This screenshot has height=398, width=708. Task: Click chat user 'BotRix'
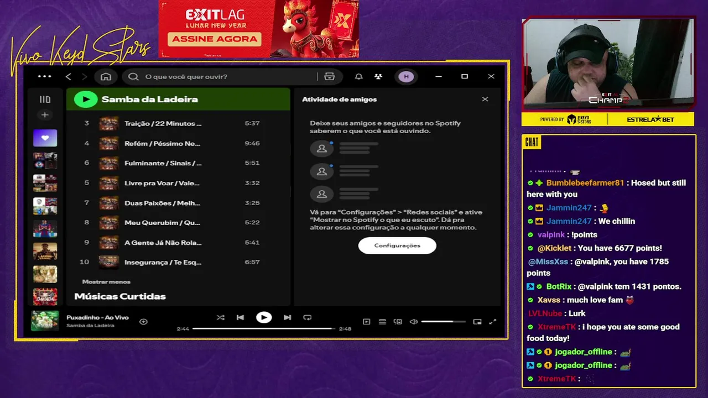(x=559, y=286)
